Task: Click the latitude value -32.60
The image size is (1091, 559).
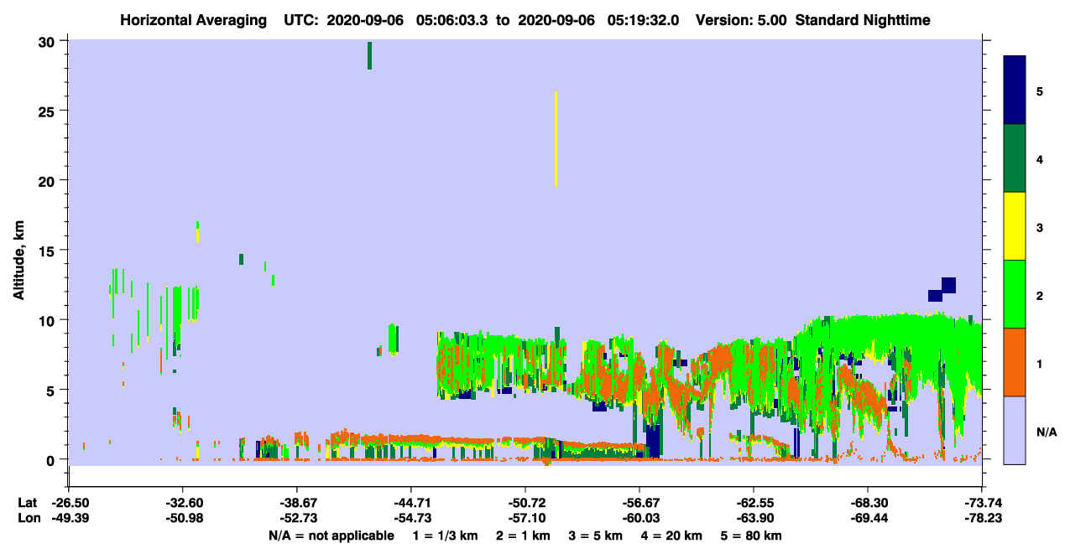Action: coord(183,503)
